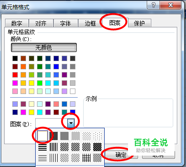Go to the 保护 tab
Viewport: 186px width, 167px height.
139,23
